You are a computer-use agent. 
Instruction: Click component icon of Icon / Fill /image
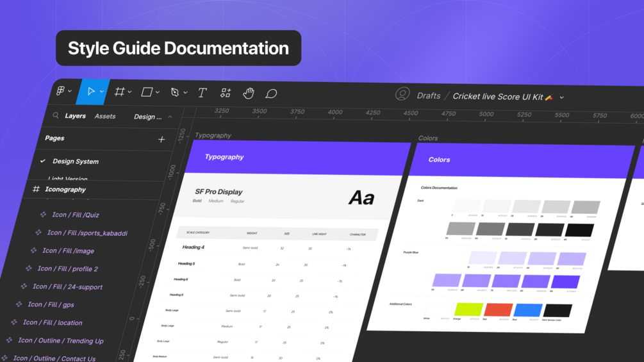tap(34, 250)
